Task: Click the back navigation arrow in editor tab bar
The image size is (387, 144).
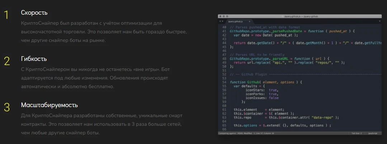Action: point(220,21)
